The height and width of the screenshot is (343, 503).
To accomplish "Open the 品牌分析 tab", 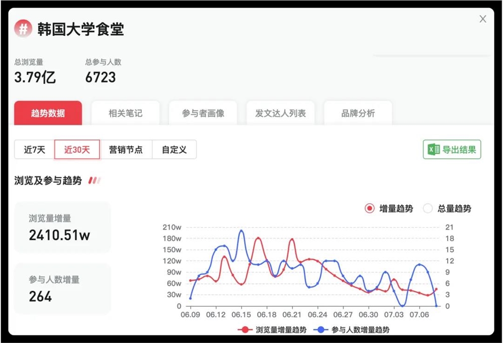I will pyautogui.click(x=358, y=113).
